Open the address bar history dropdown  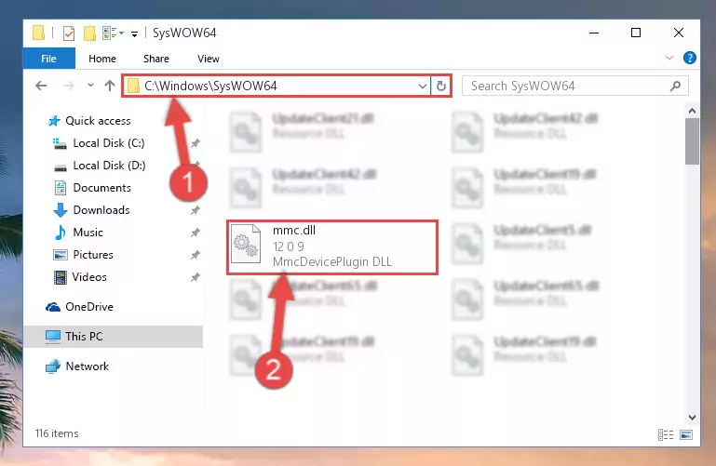click(x=423, y=87)
